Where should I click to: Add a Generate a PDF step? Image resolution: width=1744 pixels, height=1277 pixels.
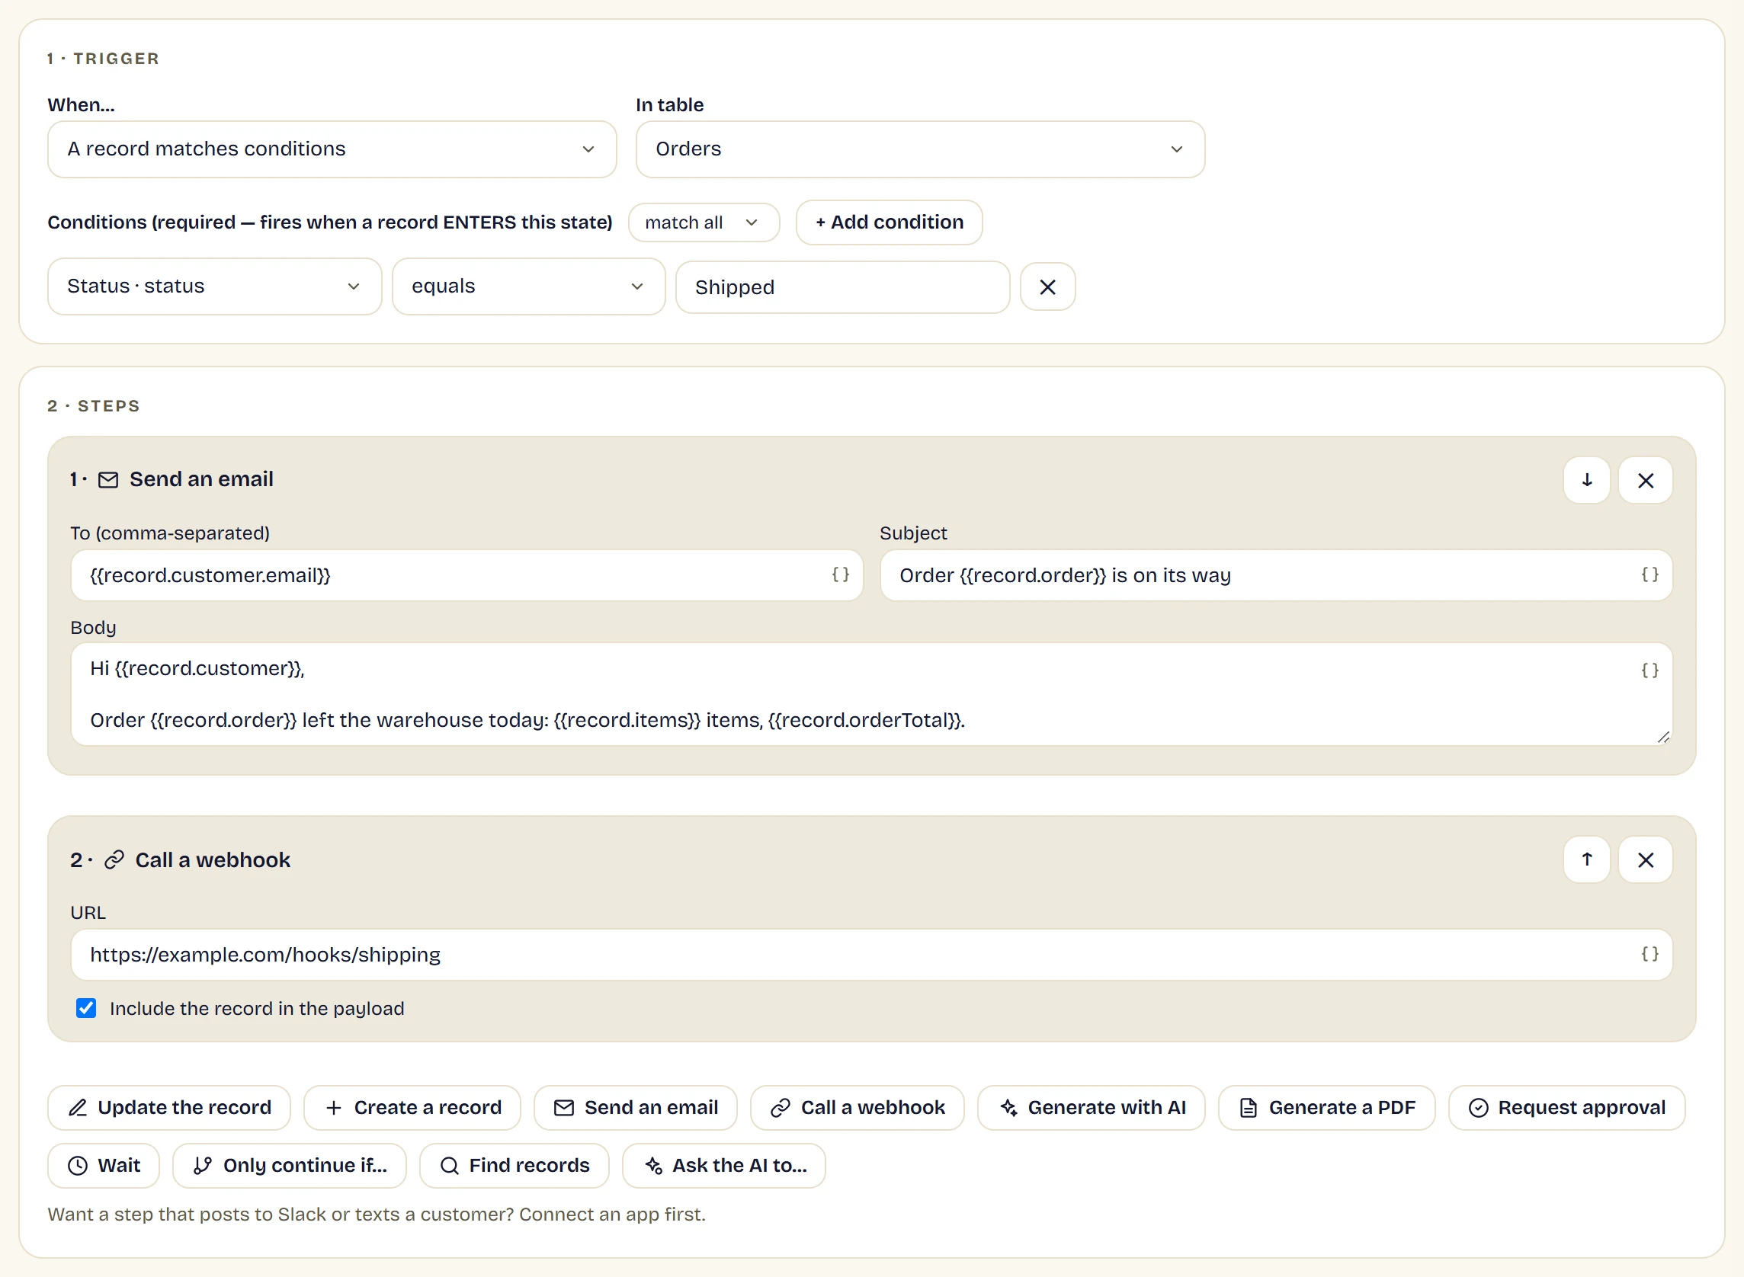[1326, 1107]
